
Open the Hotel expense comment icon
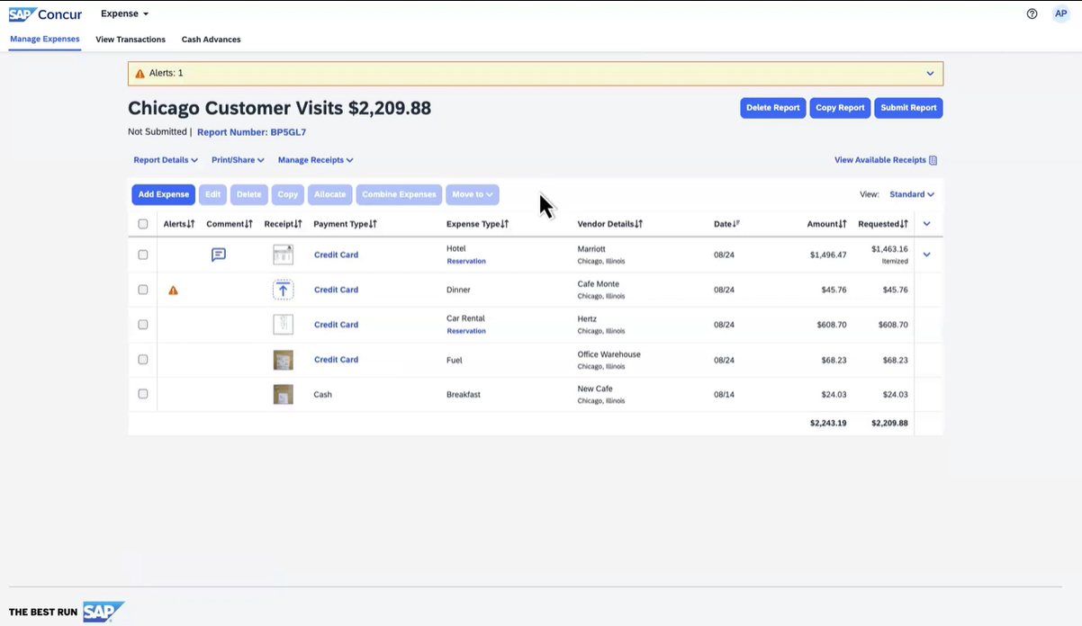click(218, 255)
